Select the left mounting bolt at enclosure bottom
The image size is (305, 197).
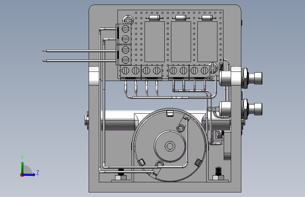(x=121, y=175)
